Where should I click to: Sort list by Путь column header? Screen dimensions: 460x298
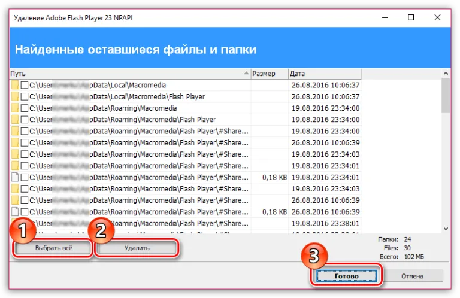point(130,74)
